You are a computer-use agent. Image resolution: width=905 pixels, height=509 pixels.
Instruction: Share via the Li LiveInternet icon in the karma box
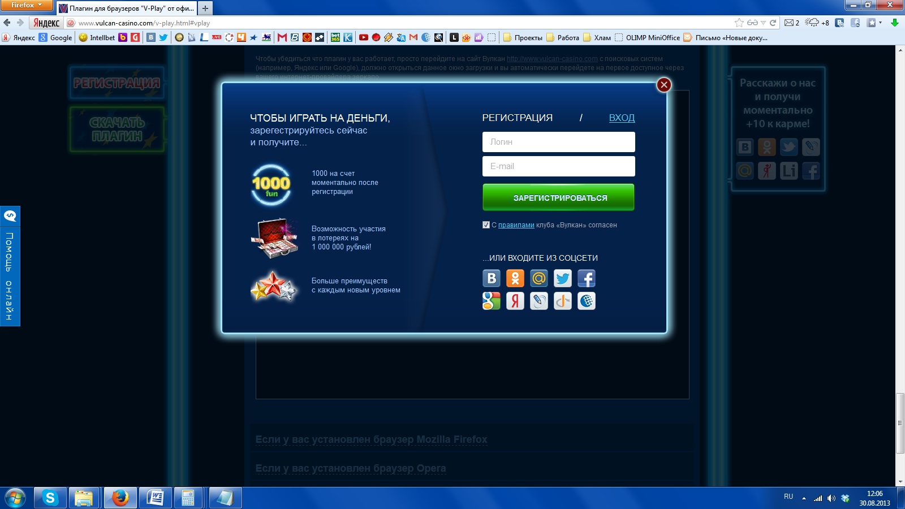pyautogui.click(x=788, y=170)
